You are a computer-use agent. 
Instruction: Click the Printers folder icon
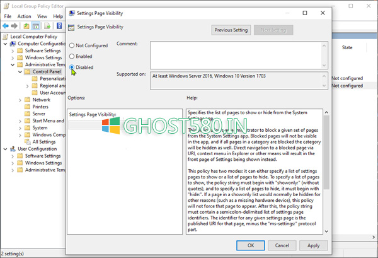coord(28,107)
